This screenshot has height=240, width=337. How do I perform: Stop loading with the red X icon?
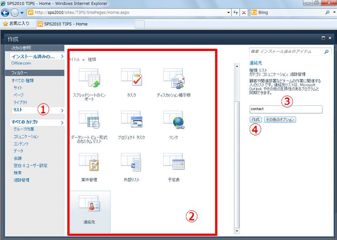pyautogui.click(x=244, y=12)
